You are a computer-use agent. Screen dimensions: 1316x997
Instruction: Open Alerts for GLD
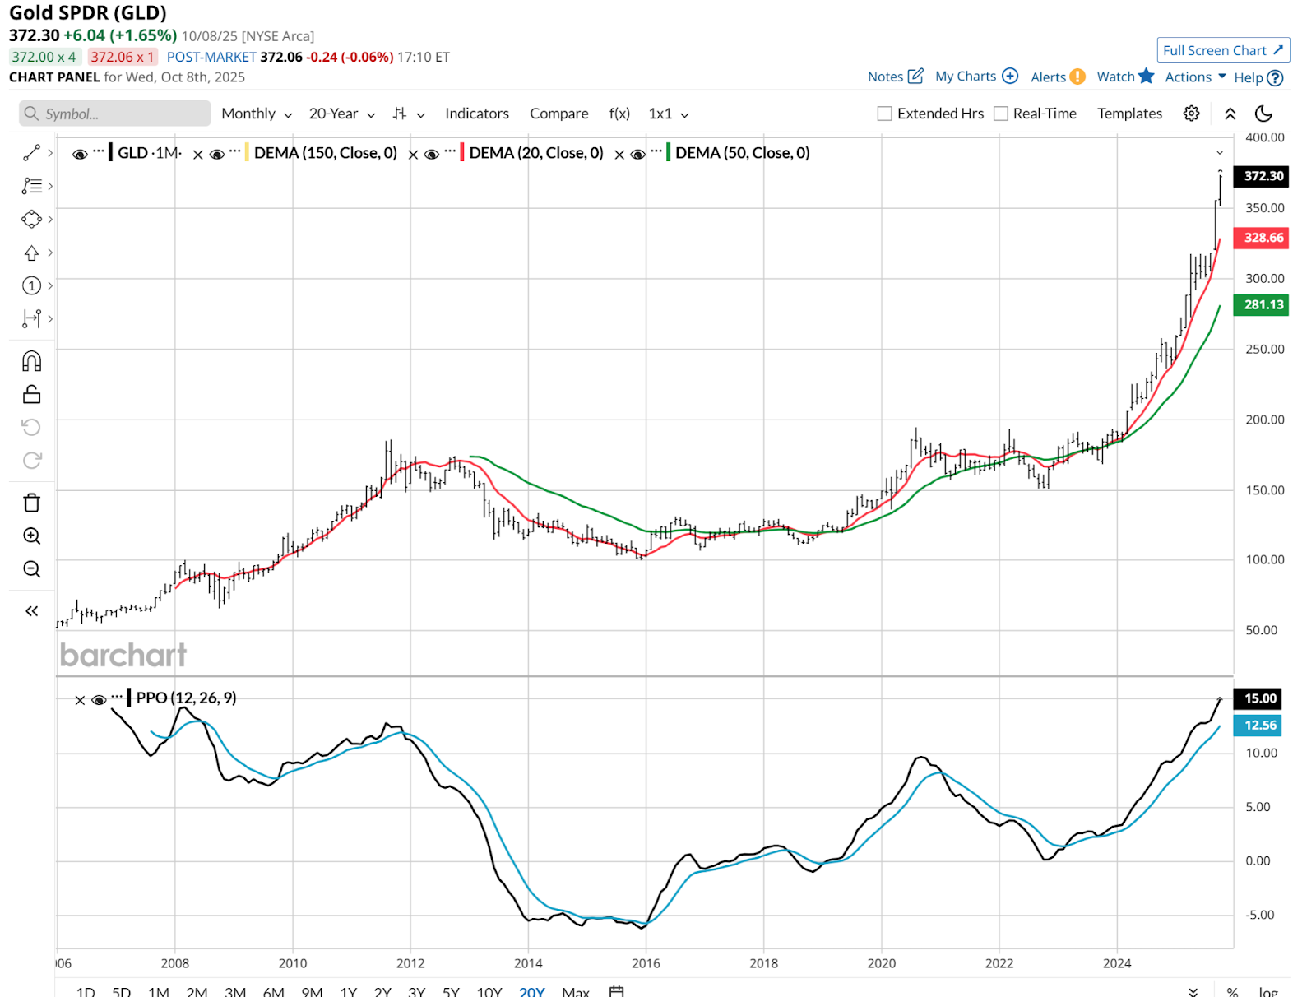1058,77
